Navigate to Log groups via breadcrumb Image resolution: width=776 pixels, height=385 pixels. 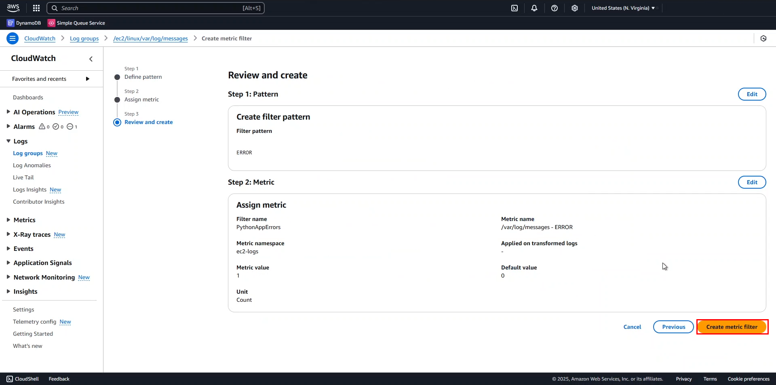point(84,38)
